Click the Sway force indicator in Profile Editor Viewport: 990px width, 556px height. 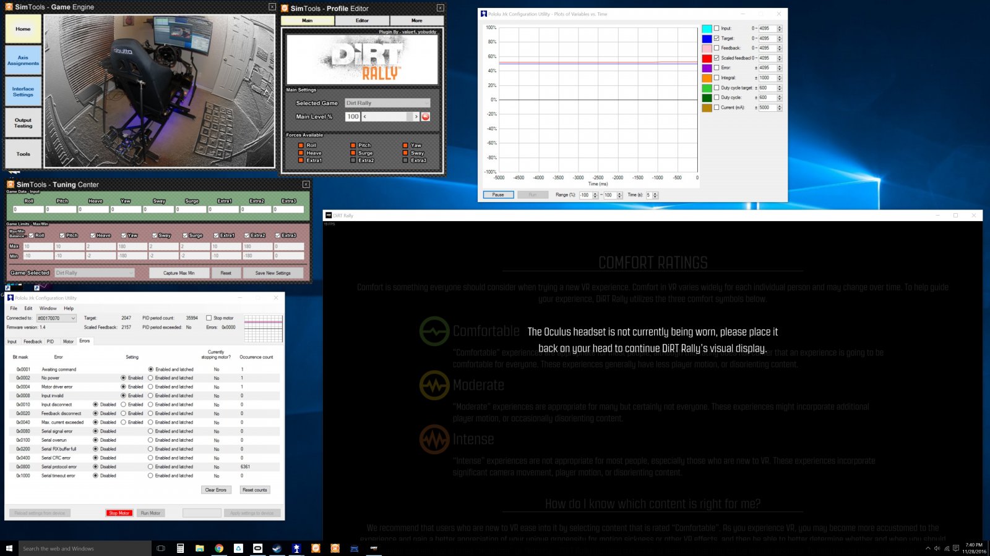(405, 153)
